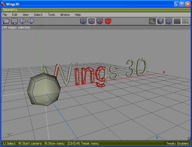
Task: Click the Undo left arrow icon
Action: 23,21
